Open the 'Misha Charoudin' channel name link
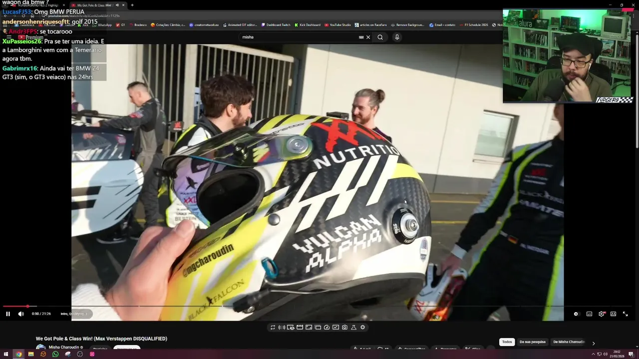 tap(64, 348)
